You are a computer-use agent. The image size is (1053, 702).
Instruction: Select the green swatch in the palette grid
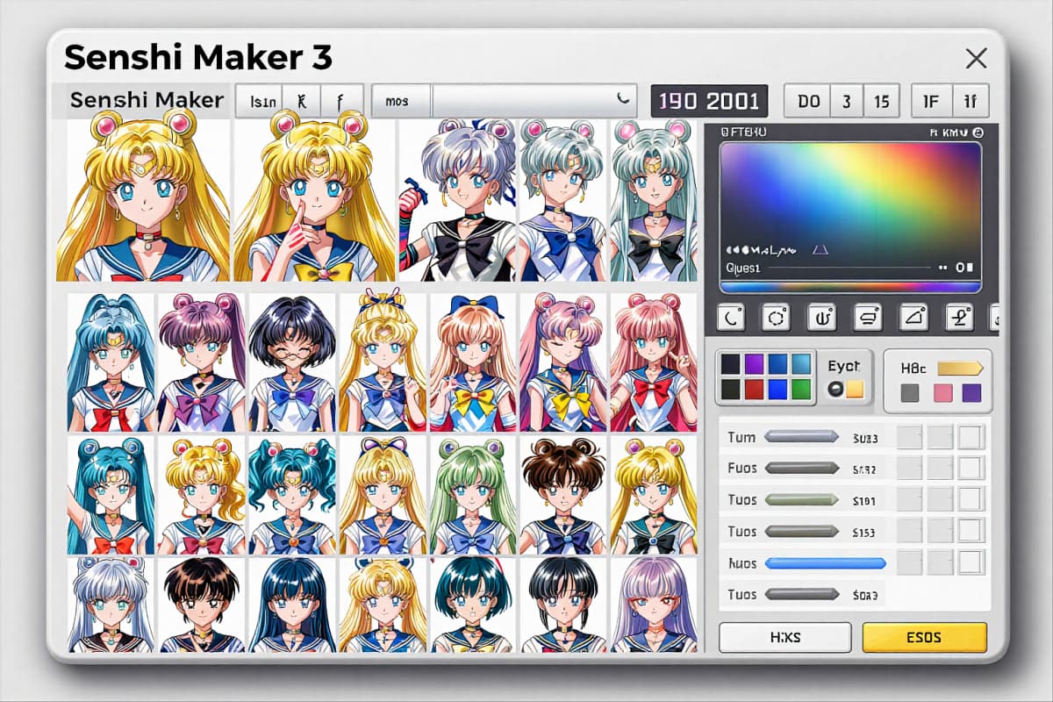(x=800, y=389)
